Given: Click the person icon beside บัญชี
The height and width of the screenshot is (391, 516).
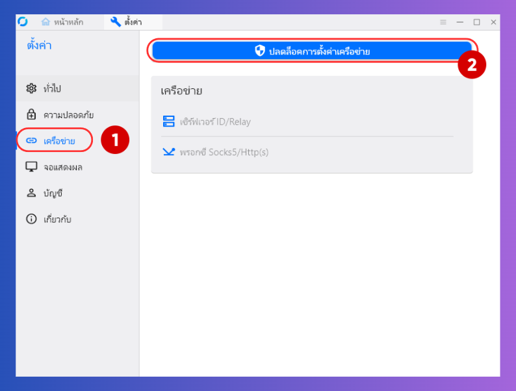Looking at the screenshot, I should pyautogui.click(x=31, y=193).
